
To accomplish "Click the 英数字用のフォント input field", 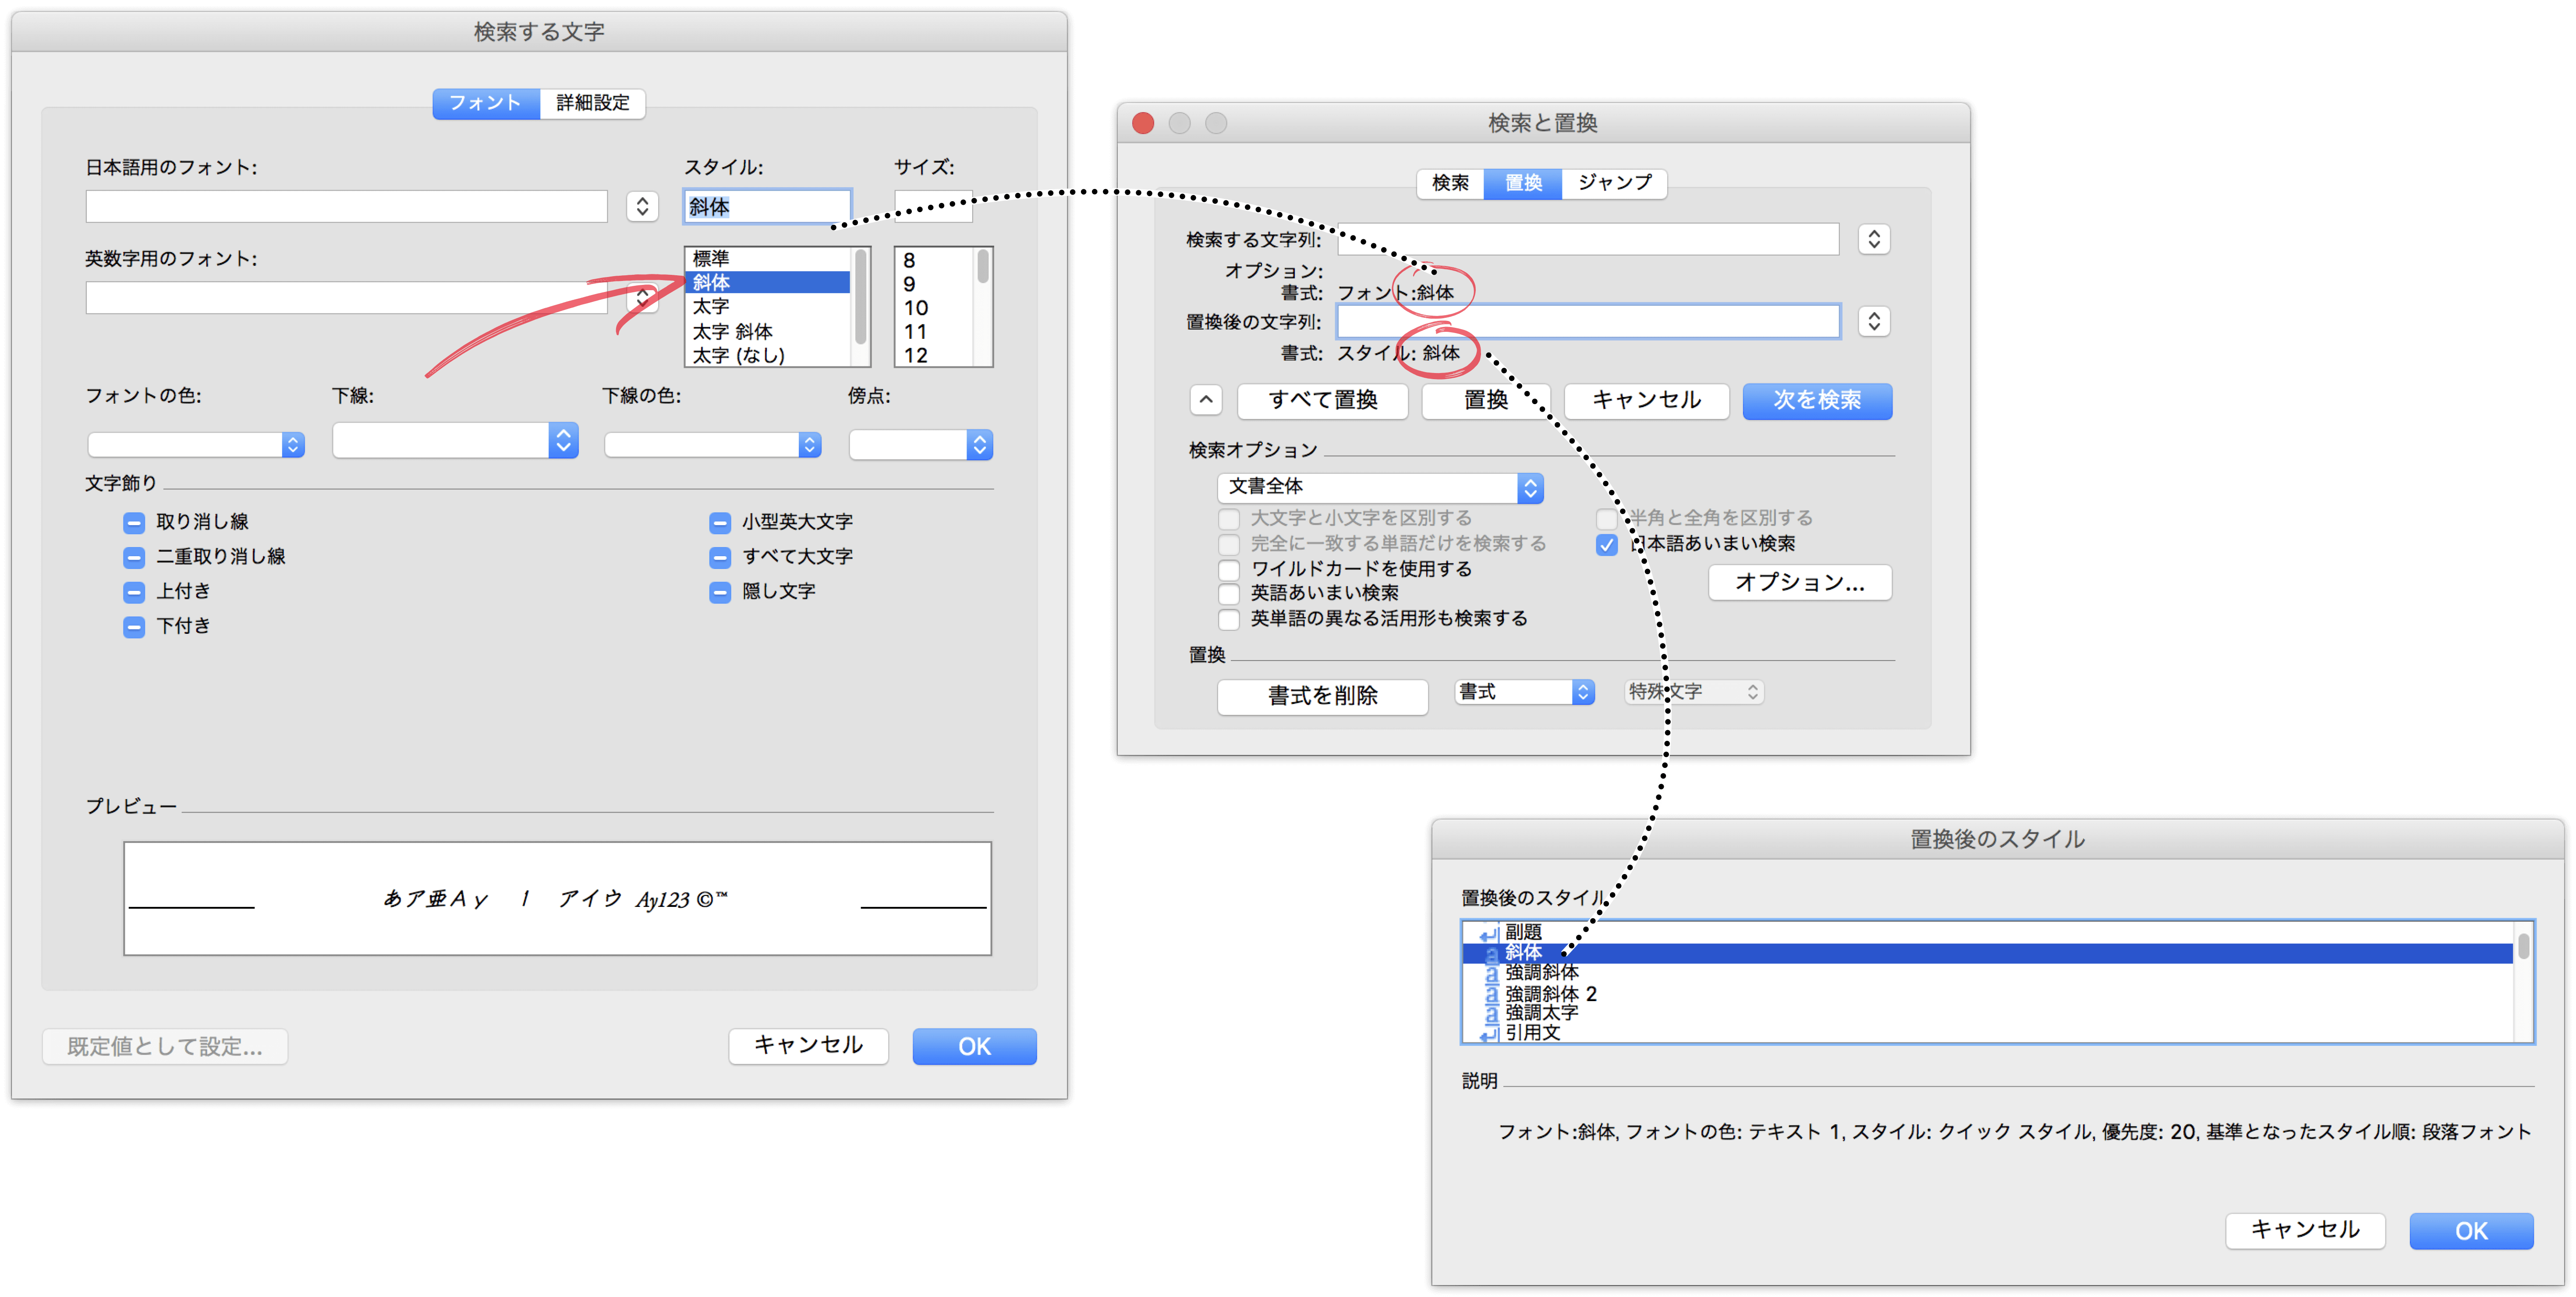I will click(x=346, y=297).
